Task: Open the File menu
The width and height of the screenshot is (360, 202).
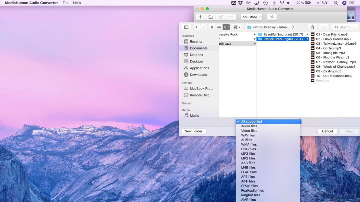Action: coord(65,3)
